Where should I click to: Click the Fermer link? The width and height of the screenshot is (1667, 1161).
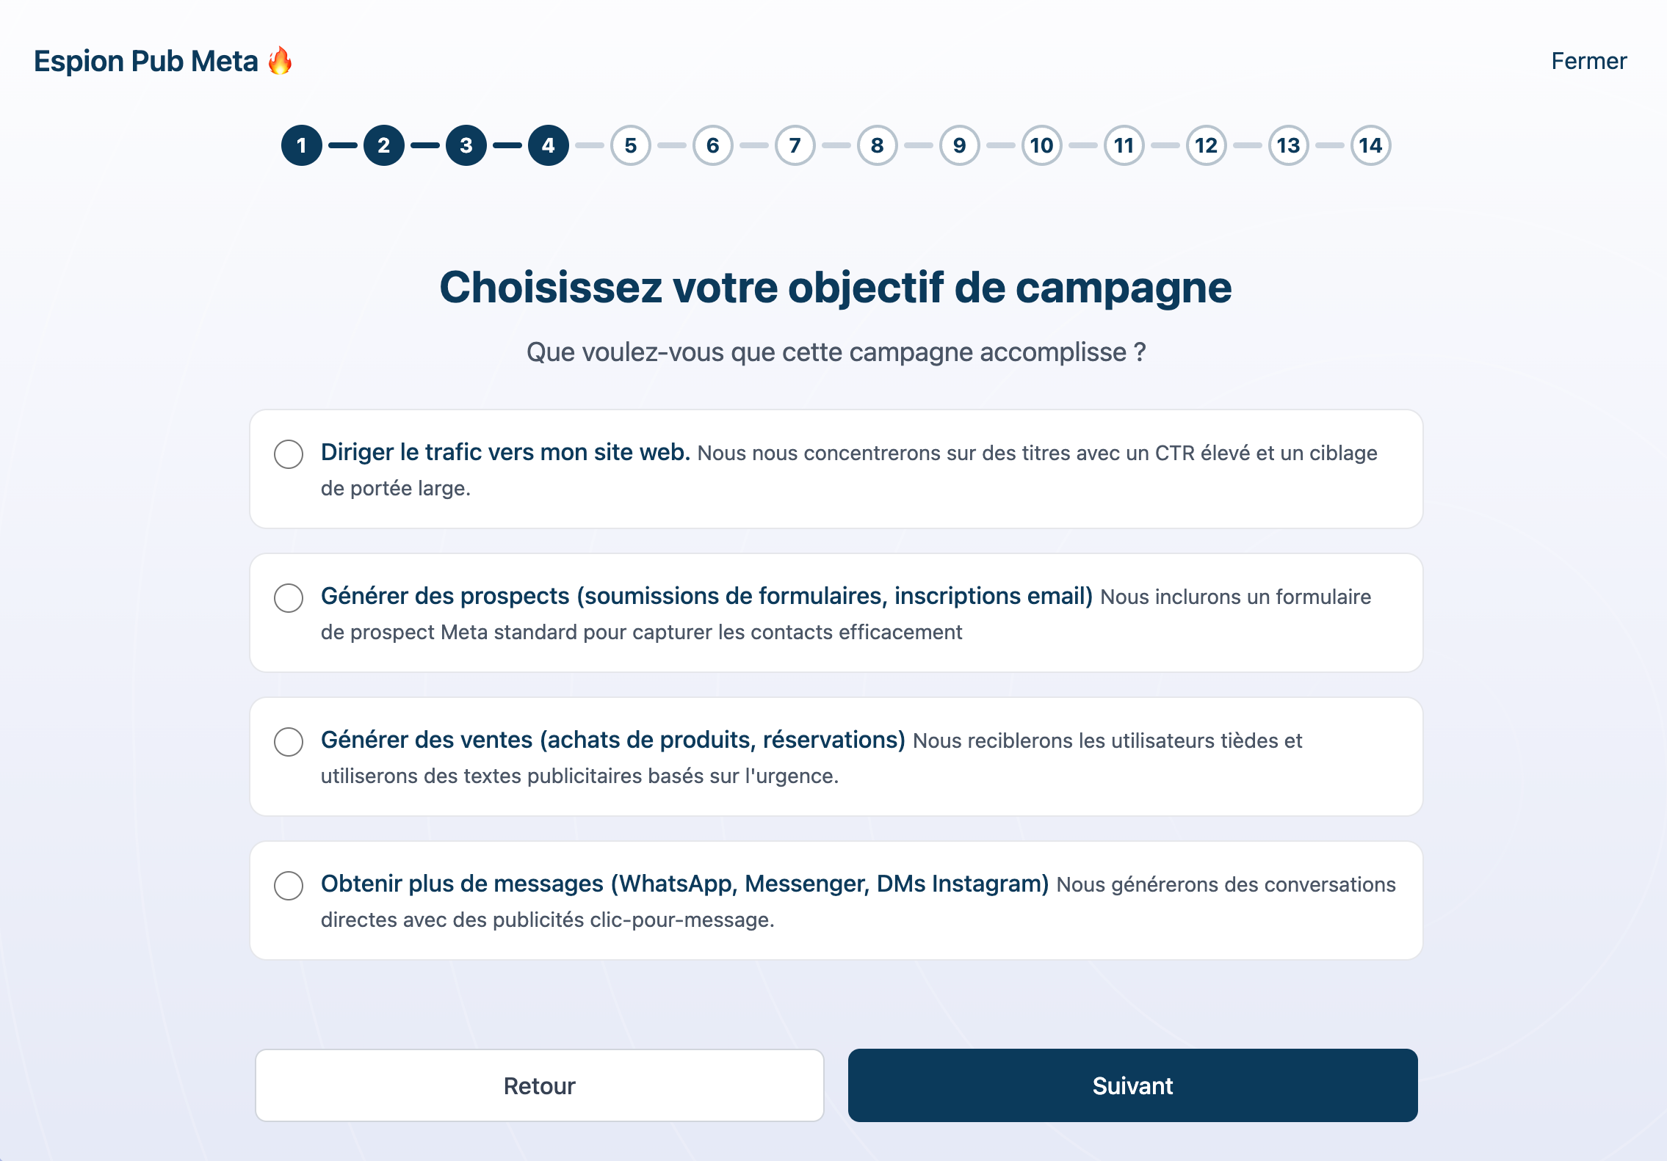click(x=1588, y=61)
